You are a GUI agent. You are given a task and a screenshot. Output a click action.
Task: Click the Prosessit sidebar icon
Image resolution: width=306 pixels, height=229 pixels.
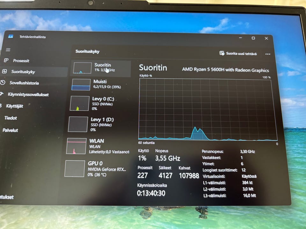[6, 60]
